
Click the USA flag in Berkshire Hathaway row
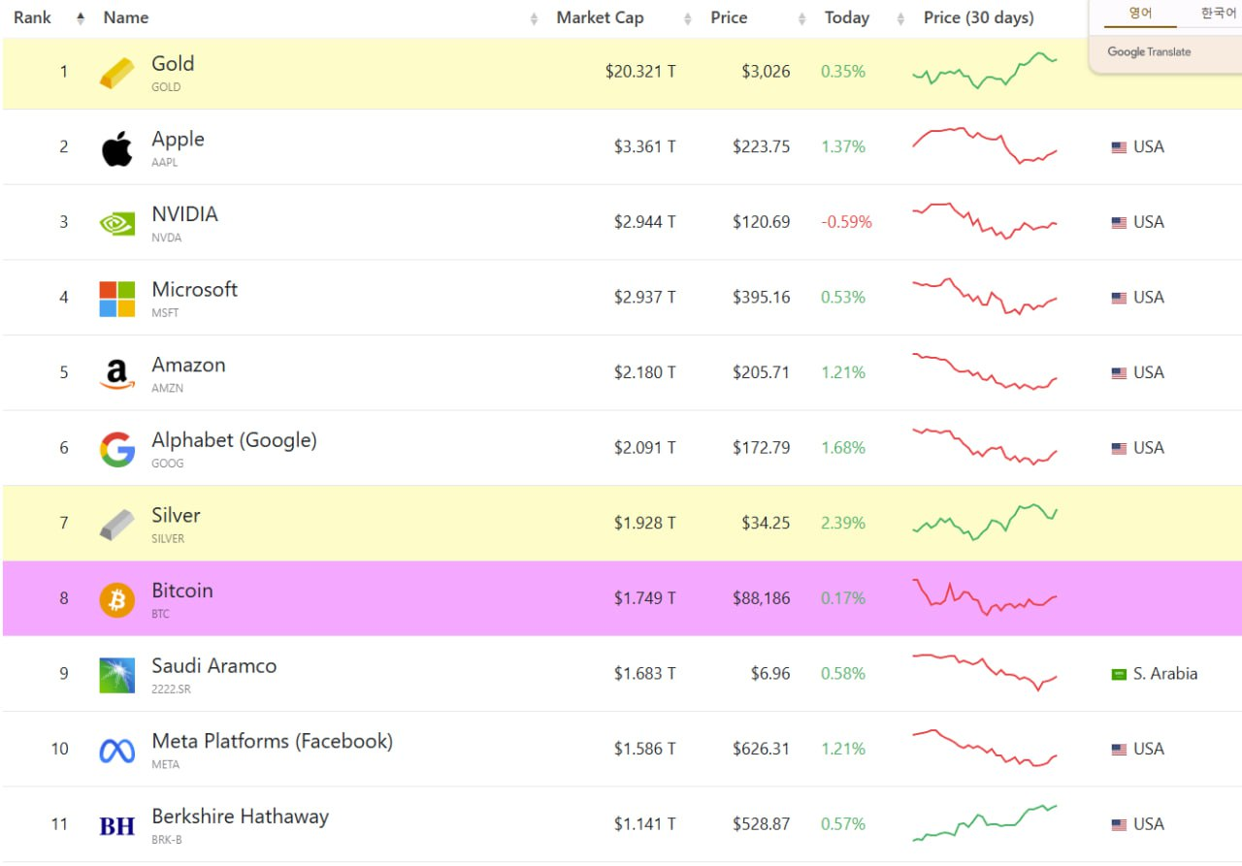(x=1119, y=824)
